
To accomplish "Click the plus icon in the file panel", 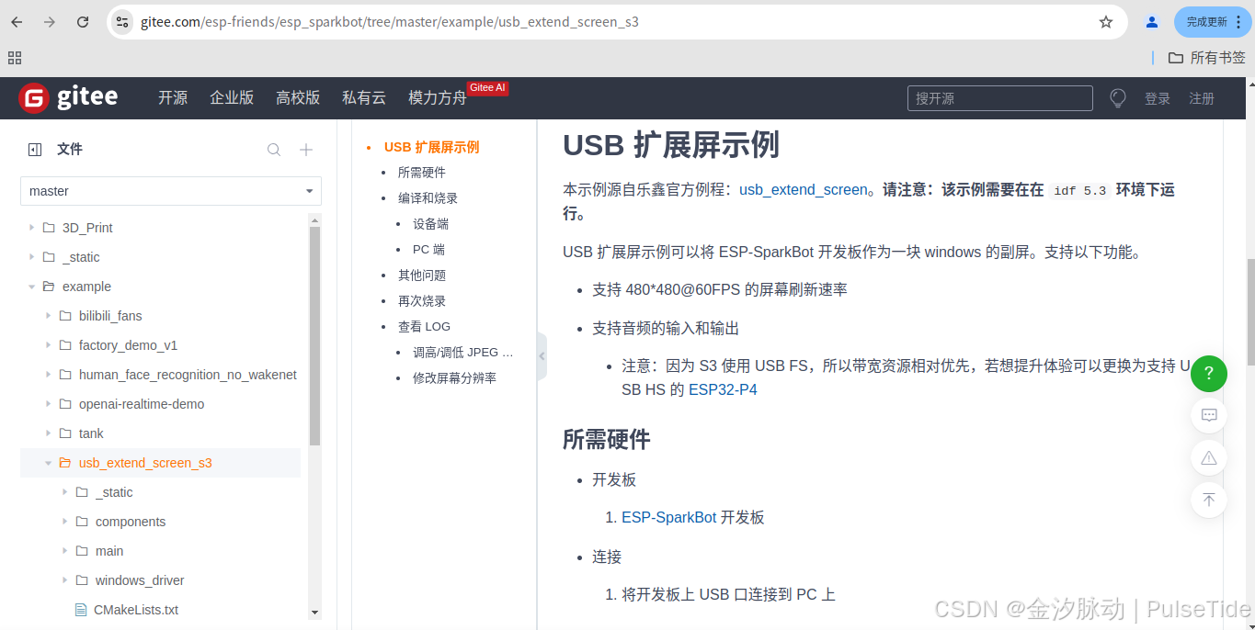I will coord(307,150).
